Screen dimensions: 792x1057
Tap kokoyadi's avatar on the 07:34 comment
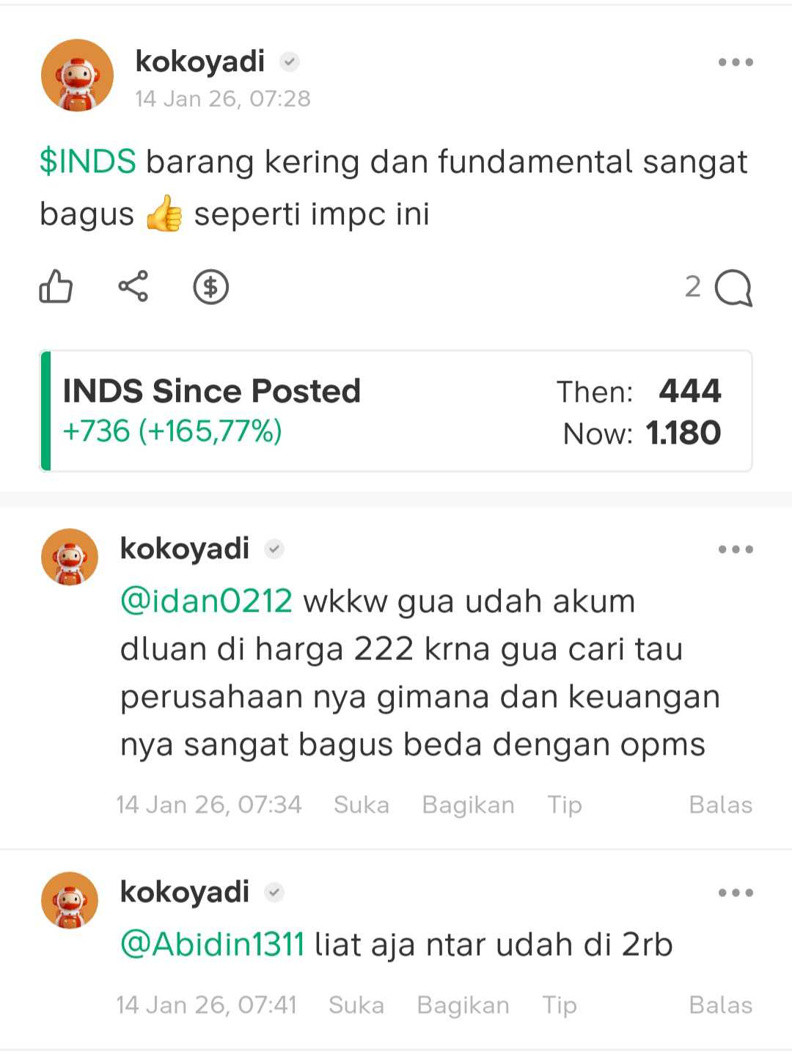click(x=70, y=557)
